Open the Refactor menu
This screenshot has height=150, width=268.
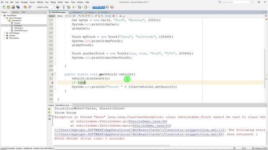40,2
